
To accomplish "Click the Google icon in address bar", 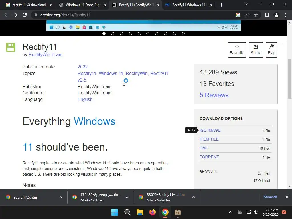I will [x=238, y=15].
